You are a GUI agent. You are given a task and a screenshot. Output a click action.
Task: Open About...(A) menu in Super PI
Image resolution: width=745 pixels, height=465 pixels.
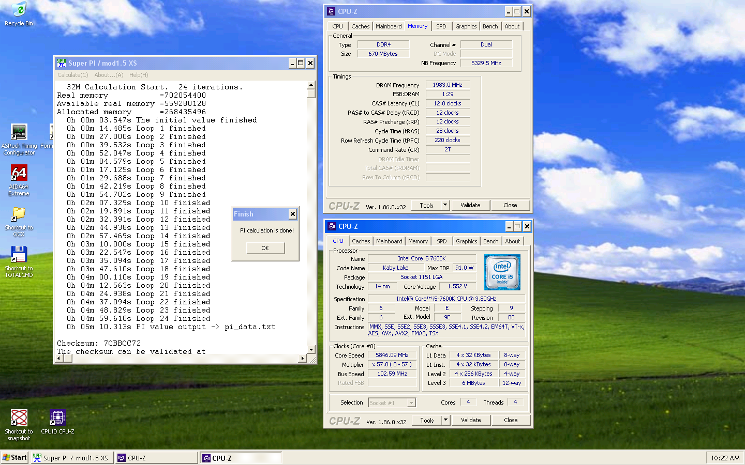(x=109, y=75)
